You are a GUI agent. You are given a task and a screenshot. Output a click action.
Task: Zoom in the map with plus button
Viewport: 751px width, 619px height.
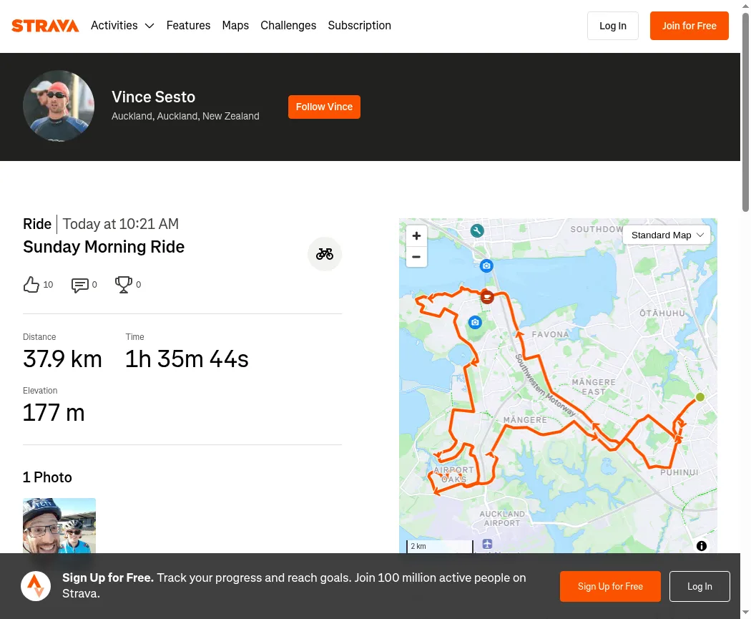416,235
